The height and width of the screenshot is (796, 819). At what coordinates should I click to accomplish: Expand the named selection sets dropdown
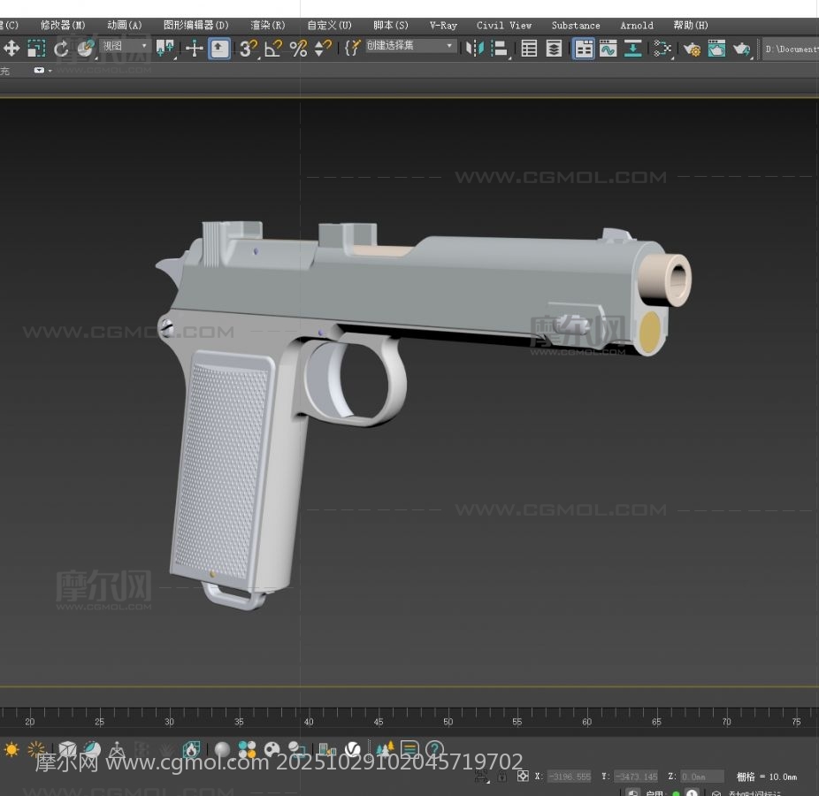click(412, 46)
